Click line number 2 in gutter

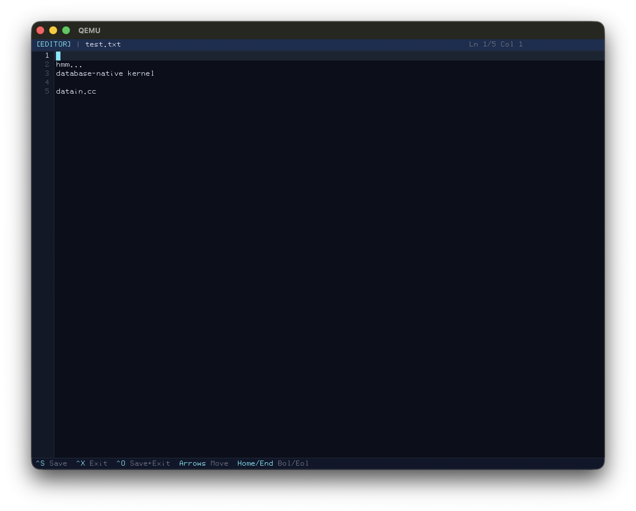point(47,64)
